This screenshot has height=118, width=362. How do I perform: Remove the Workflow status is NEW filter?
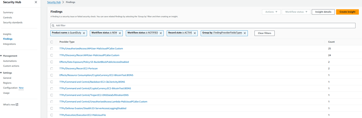point(120,33)
